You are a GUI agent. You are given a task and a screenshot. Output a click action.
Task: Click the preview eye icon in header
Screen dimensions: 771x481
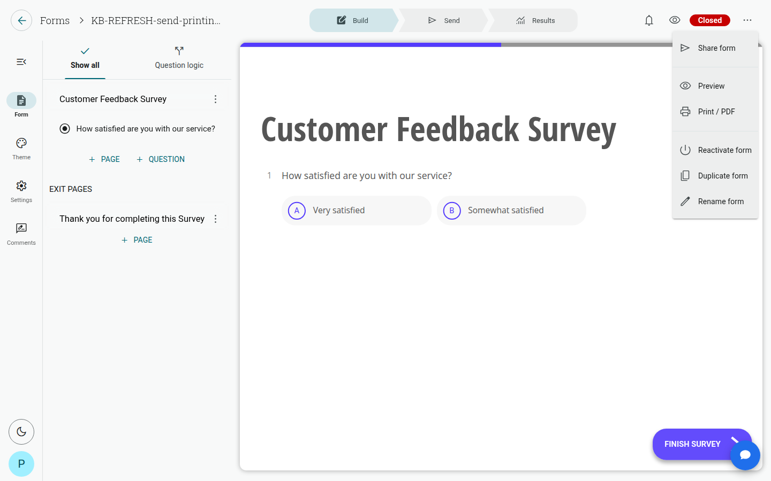click(675, 20)
